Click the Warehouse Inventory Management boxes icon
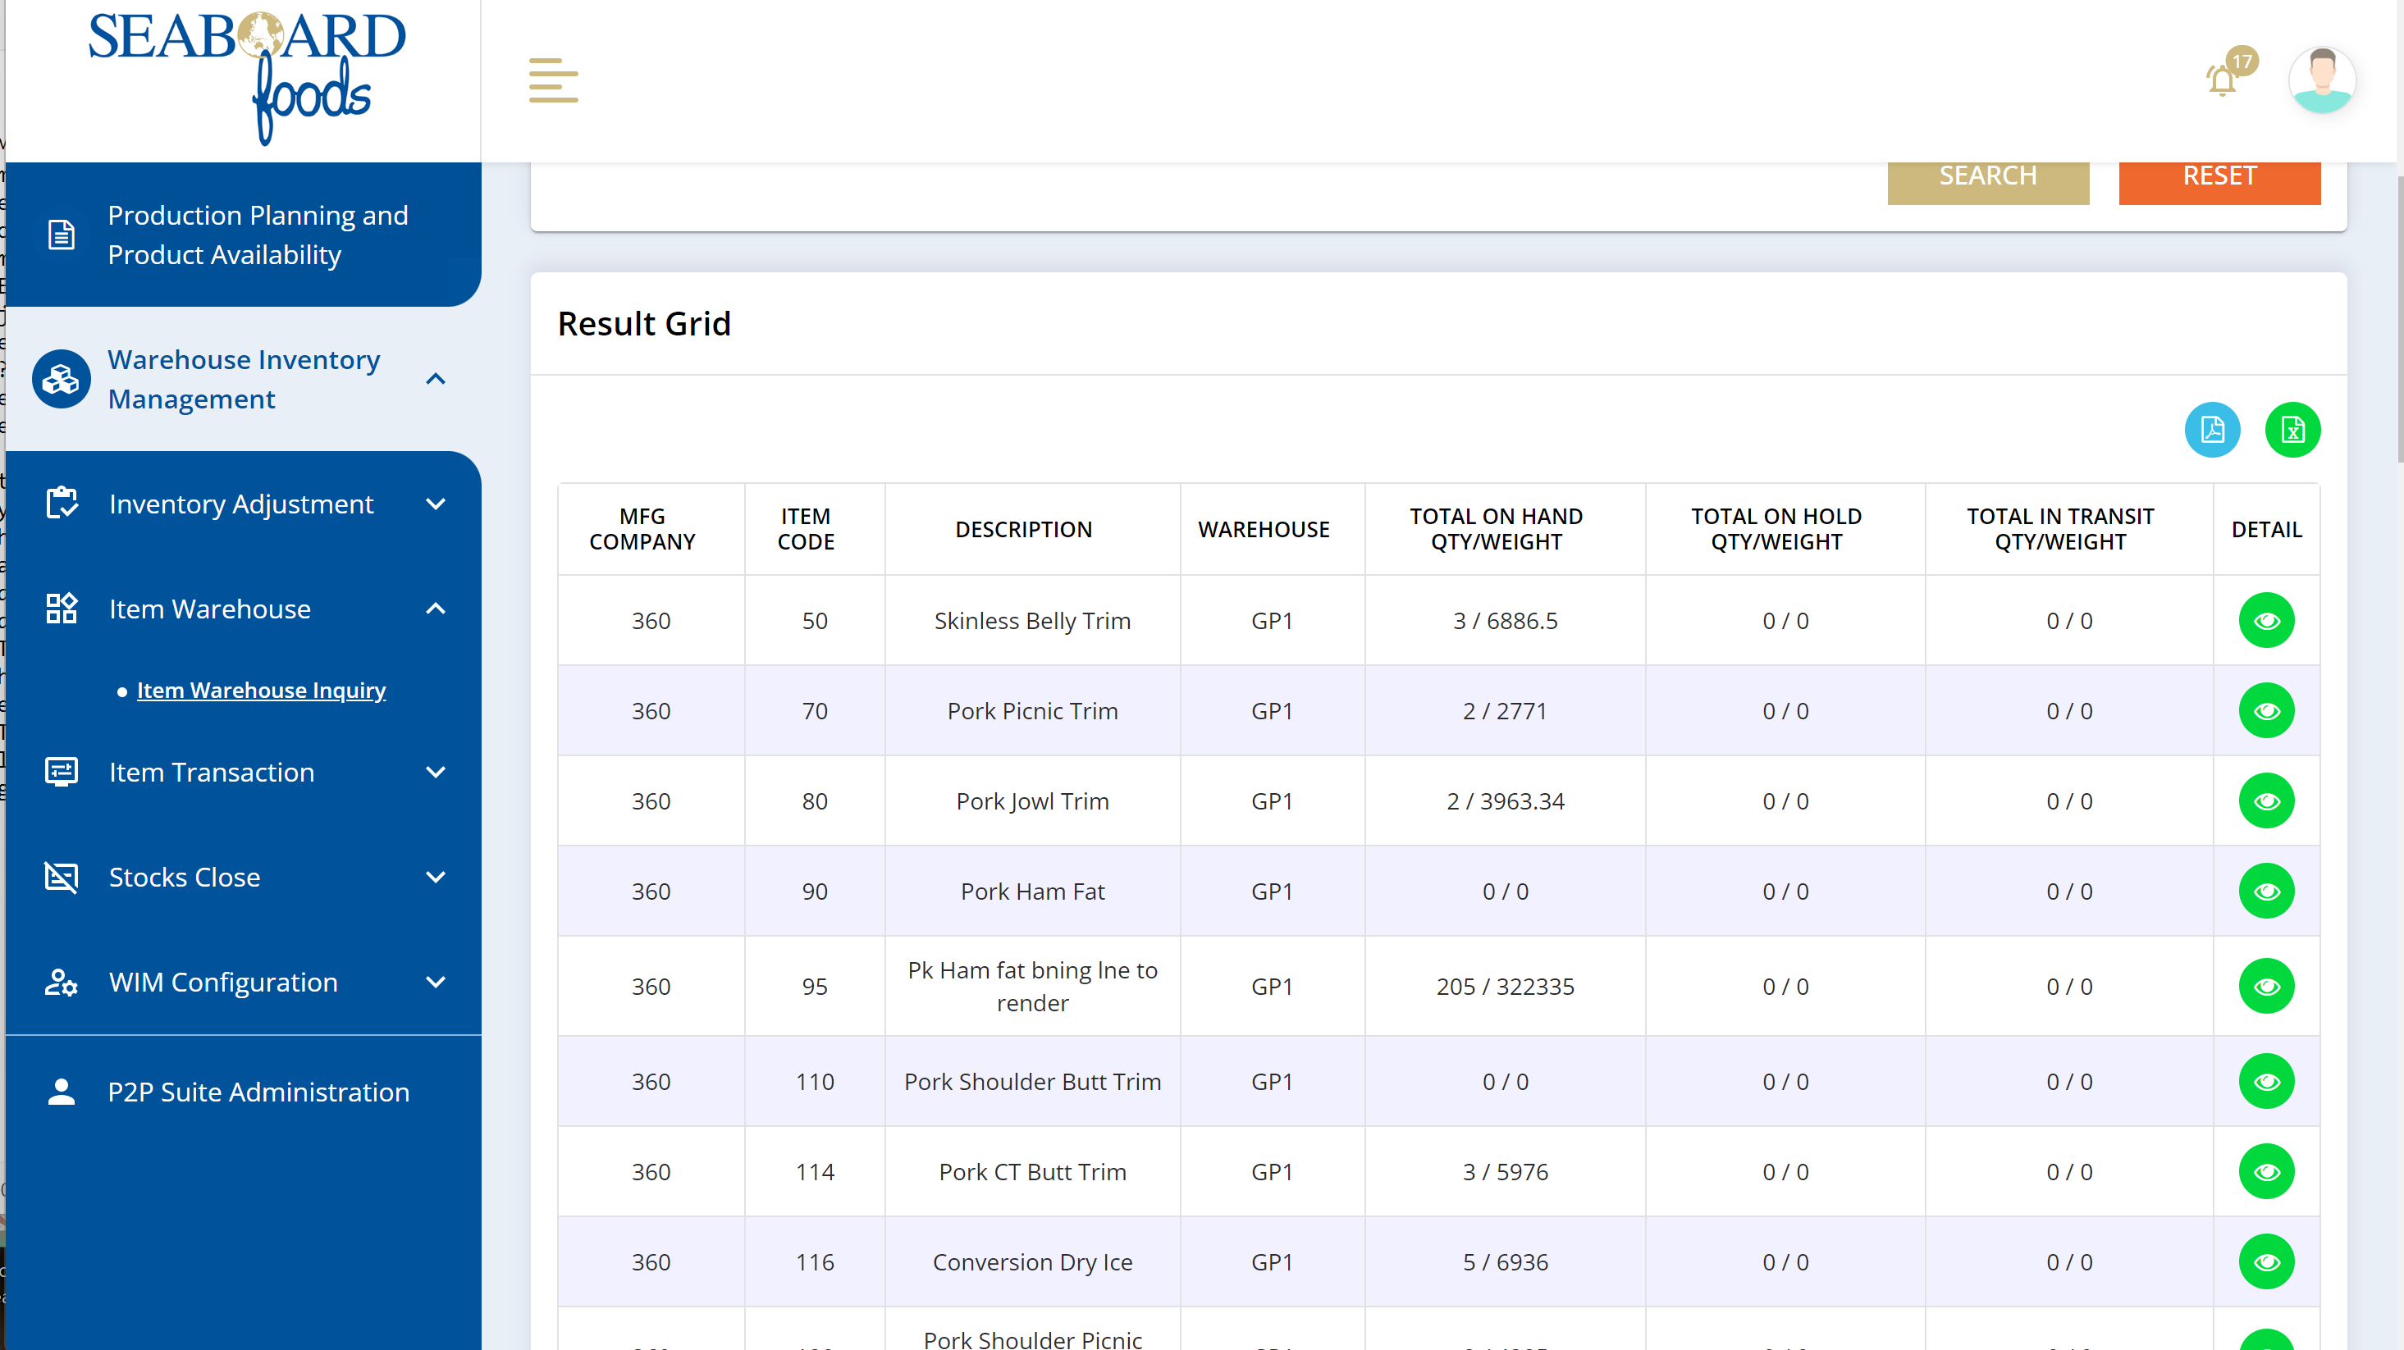The height and width of the screenshot is (1350, 2404). 61,379
